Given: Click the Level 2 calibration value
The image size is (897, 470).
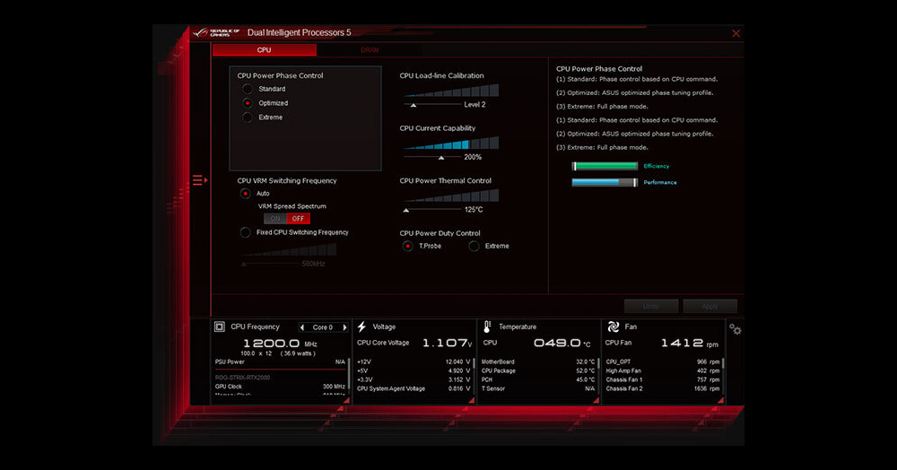Looking at the screenshot, I should (x=475, y=105).
